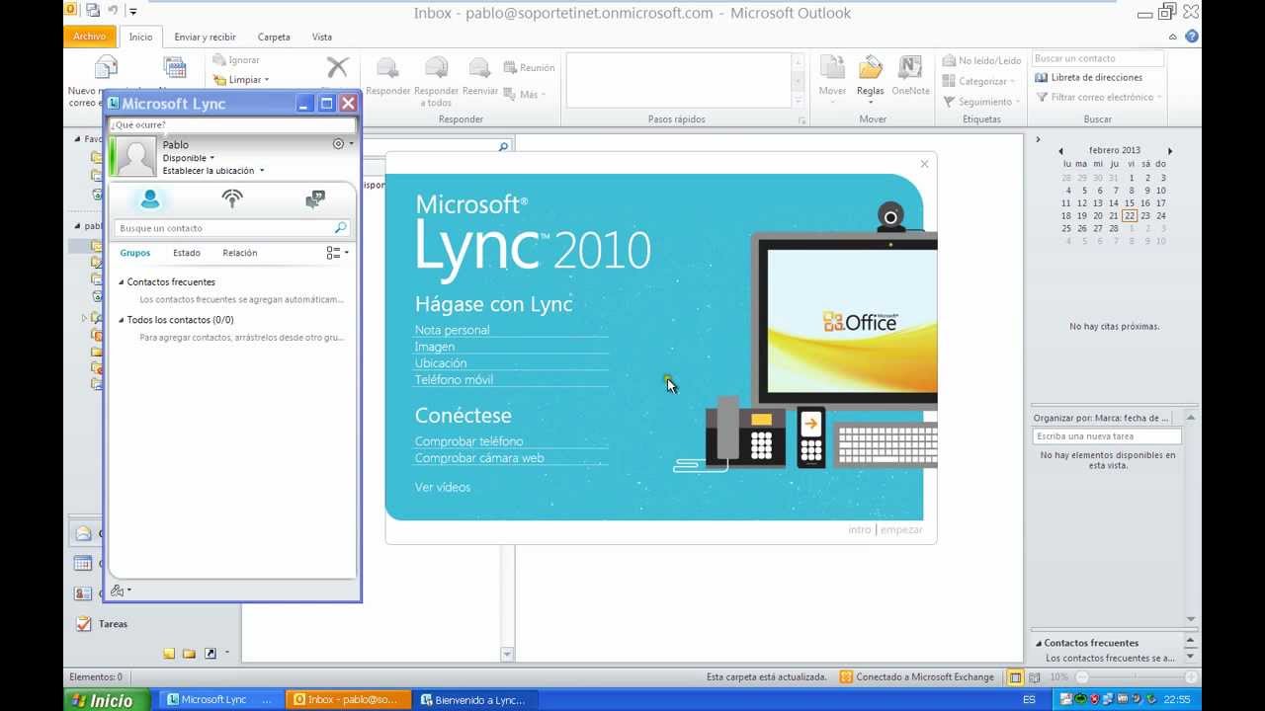Image resolution: width=1265 pixels, height=711 pixels.
Task: Open the Activity Feeds icon in Lync
Action: 232,199
